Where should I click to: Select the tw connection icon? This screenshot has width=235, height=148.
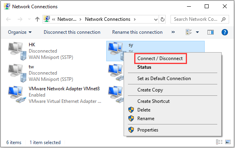pyautogui.click(x=15, y=73)
